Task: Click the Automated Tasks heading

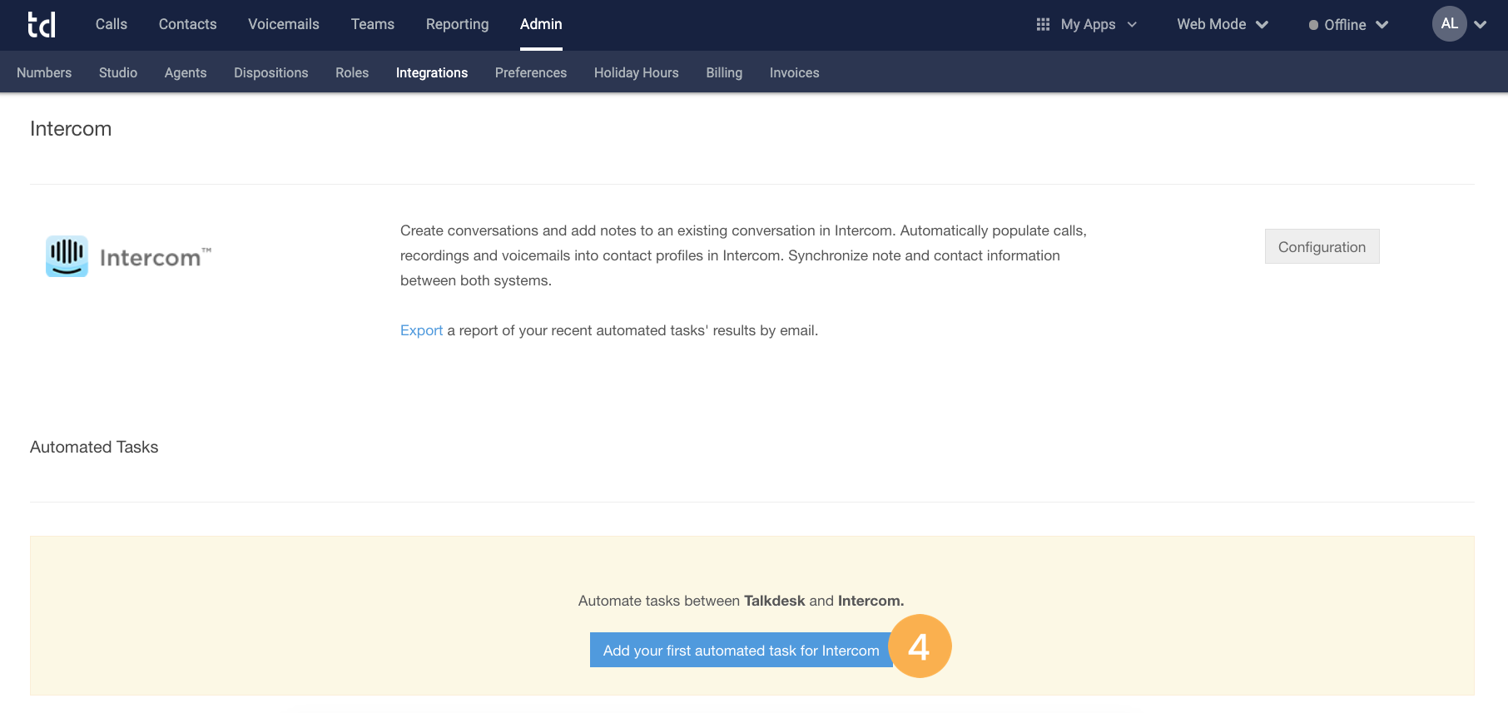Action: pos(94,447)
